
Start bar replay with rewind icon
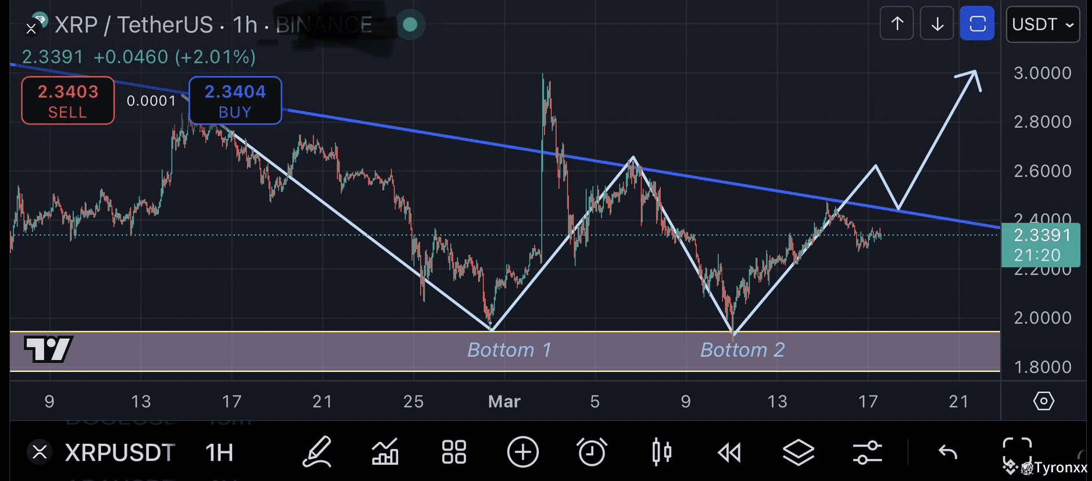click(729, 452)
